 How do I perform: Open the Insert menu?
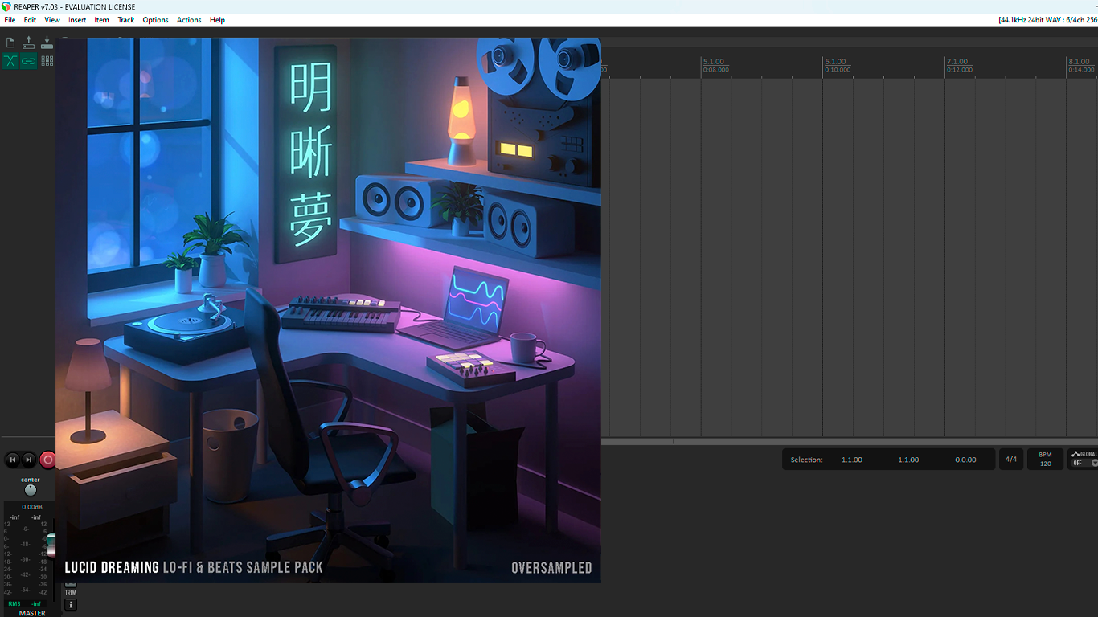(x=77, y=20)
